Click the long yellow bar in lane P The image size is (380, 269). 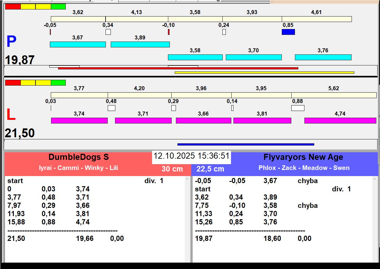pyautogui.click(x=264, y=72)
